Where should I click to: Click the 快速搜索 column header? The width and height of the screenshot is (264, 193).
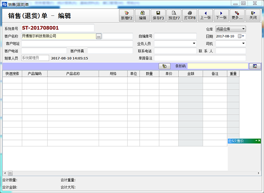pyautogui.click(x=12, y=74)
